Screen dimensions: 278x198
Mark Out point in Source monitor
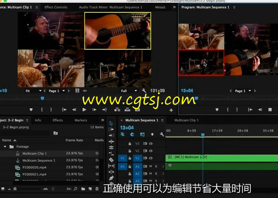coord(51,110)
